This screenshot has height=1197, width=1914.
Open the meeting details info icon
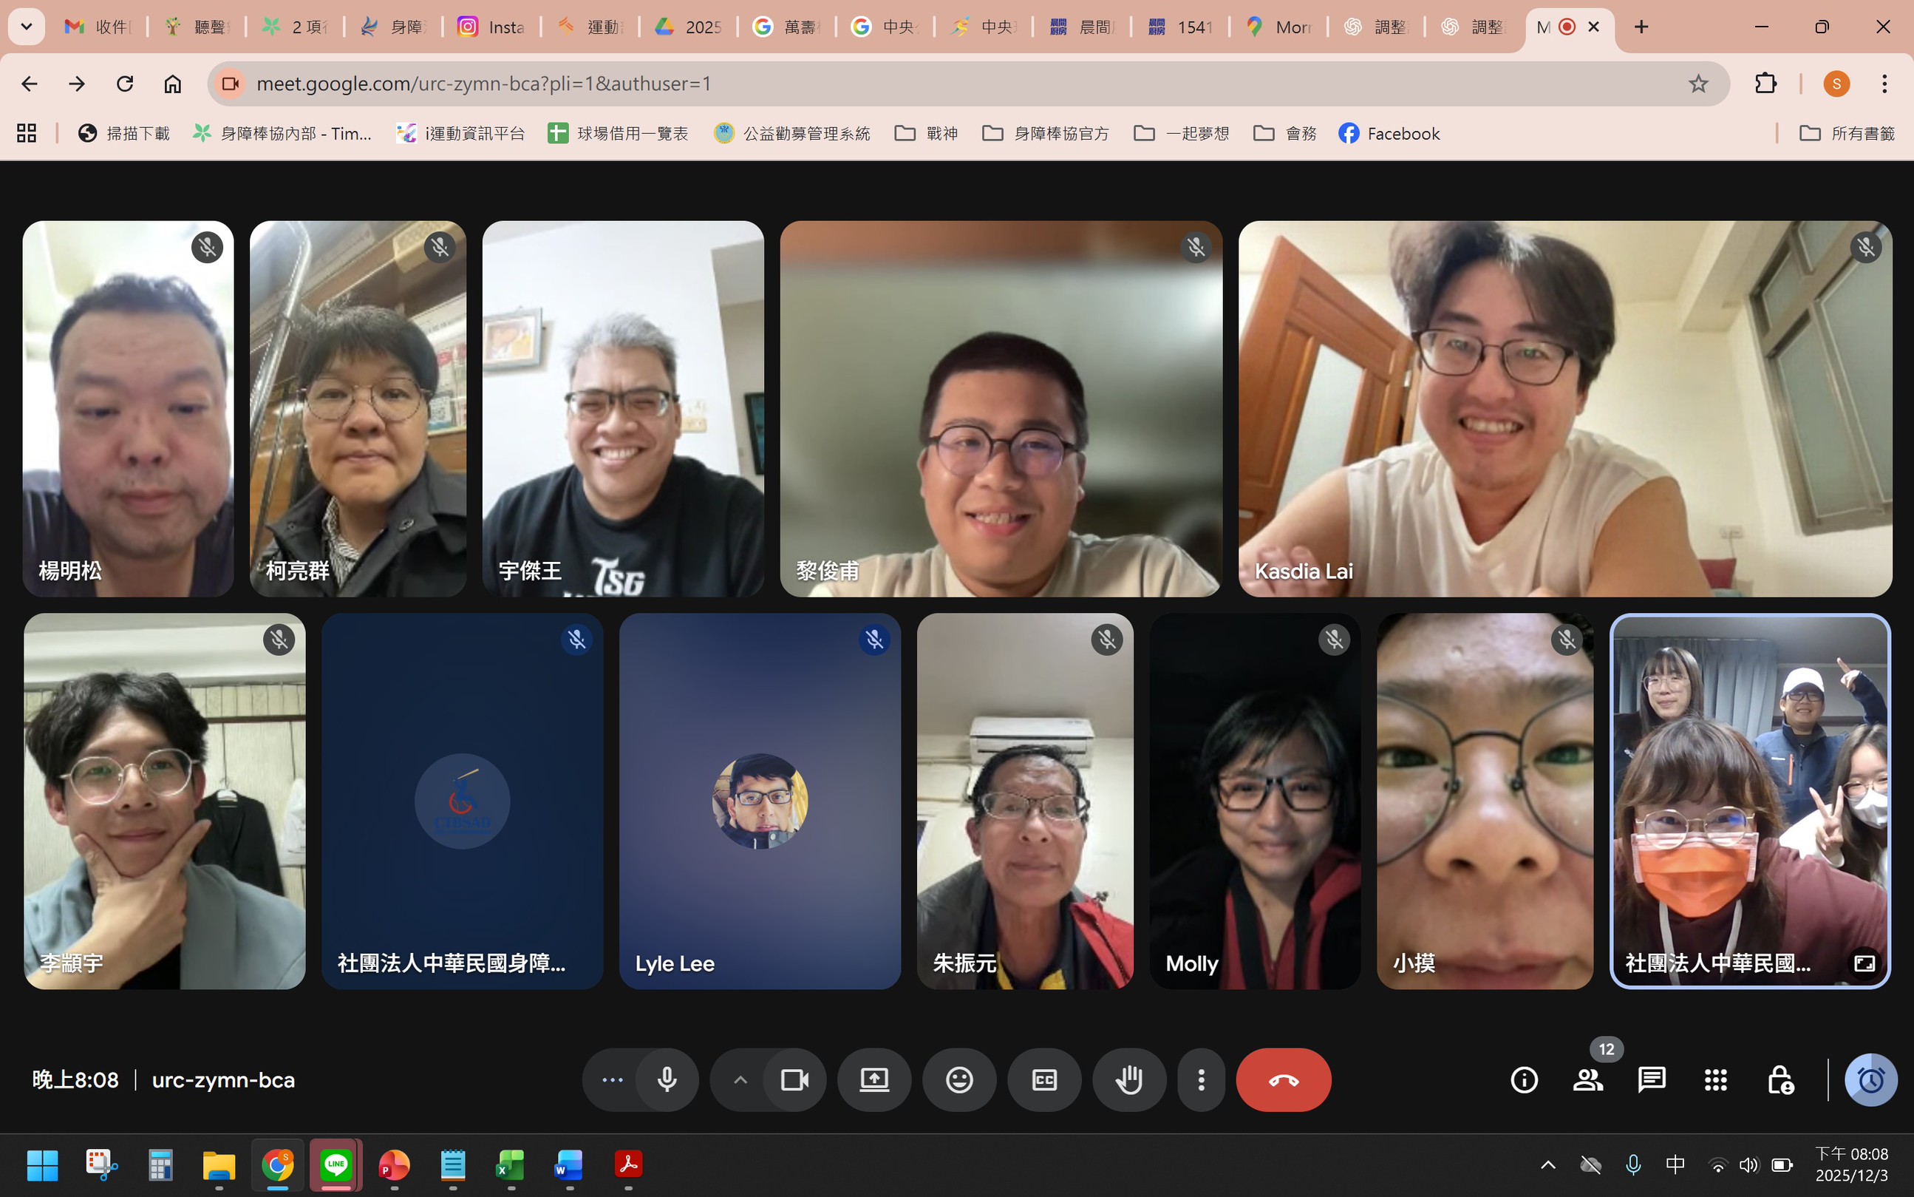(1524, 1080)
